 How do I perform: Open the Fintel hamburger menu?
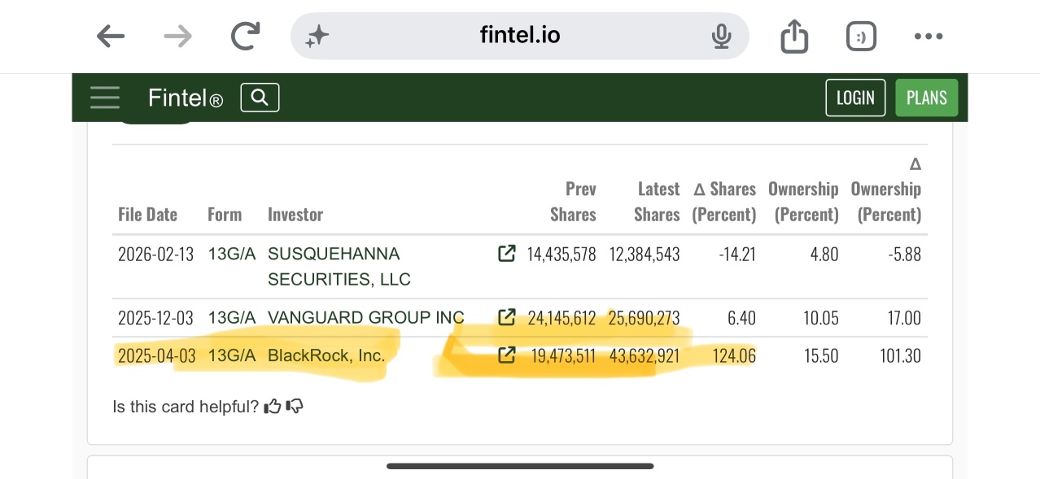105,98
